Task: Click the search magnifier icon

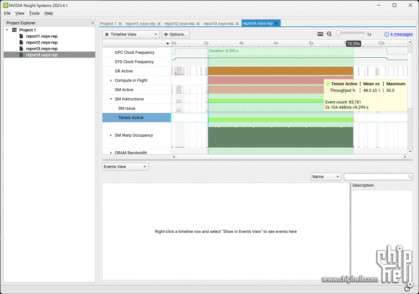Action: [x=410, y=176]
